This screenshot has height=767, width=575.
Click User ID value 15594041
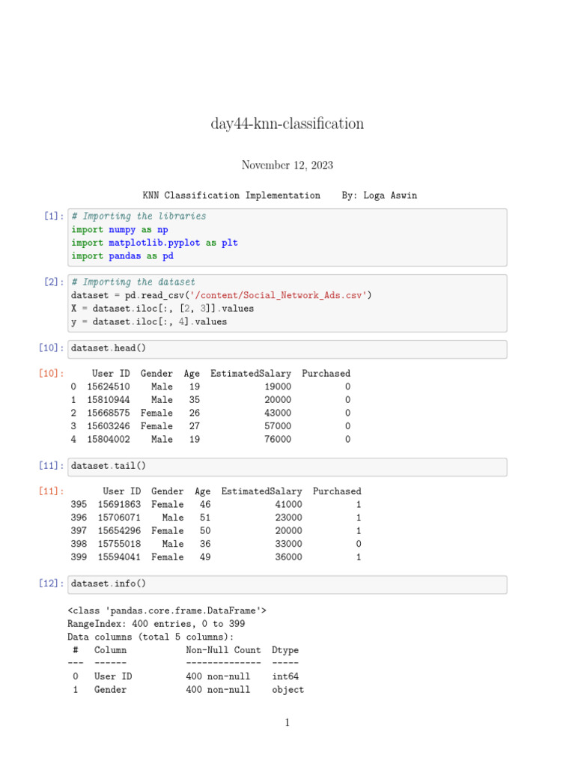tap(119, 557)
